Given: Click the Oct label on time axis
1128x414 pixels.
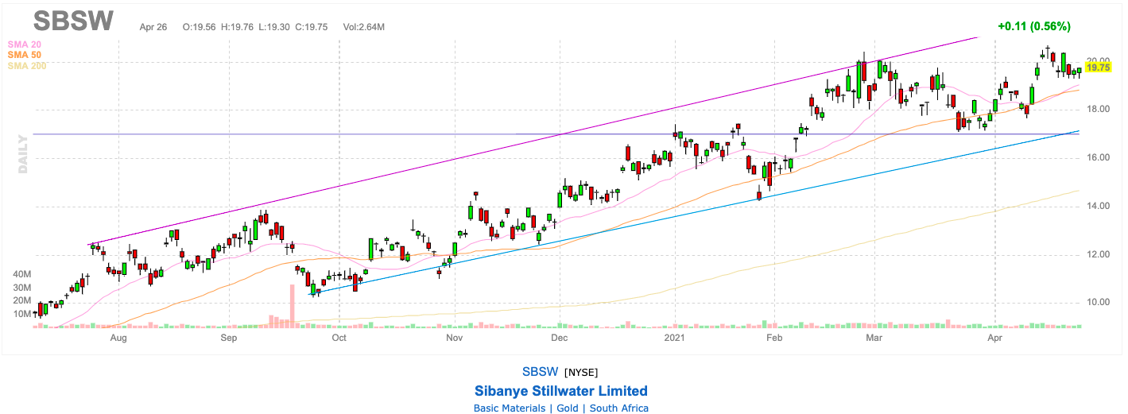Looking at the screenshot, I should [339, 338].
